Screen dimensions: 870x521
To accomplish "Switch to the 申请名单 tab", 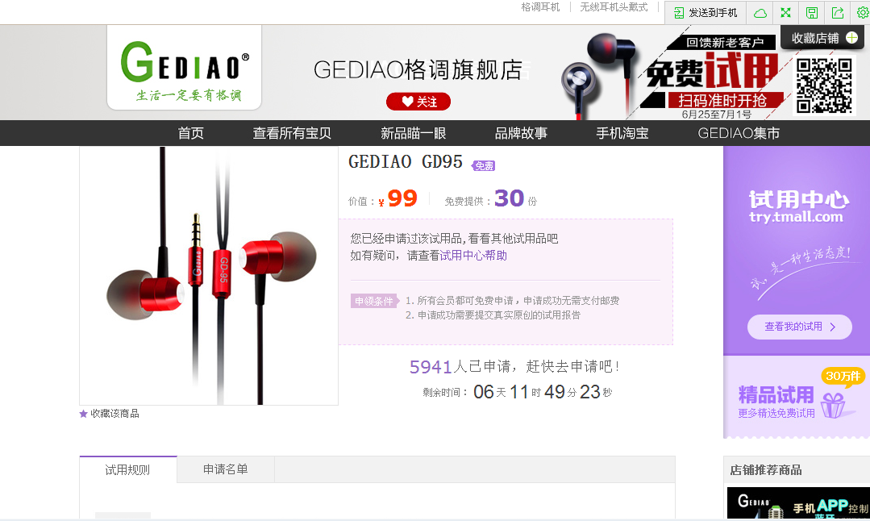I will tap(225, 469).
